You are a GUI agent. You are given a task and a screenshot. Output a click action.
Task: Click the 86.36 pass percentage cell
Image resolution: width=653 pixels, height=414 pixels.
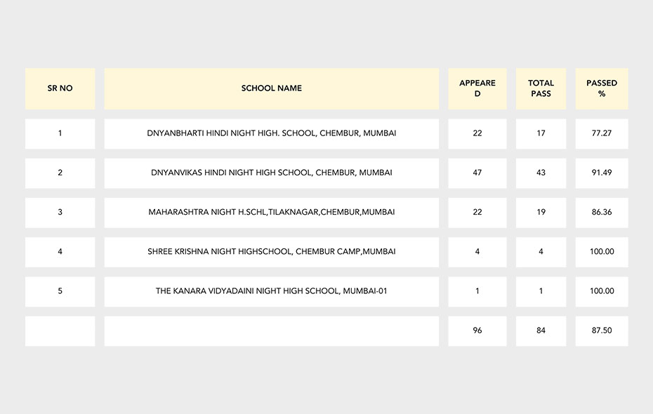point(602,212)
